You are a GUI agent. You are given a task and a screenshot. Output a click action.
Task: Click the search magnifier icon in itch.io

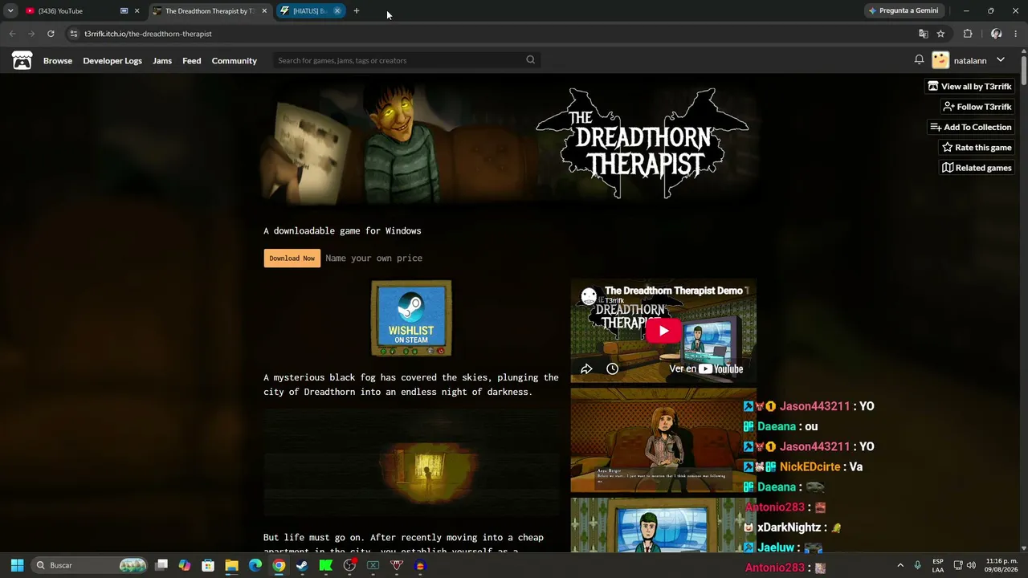[530, 60]
